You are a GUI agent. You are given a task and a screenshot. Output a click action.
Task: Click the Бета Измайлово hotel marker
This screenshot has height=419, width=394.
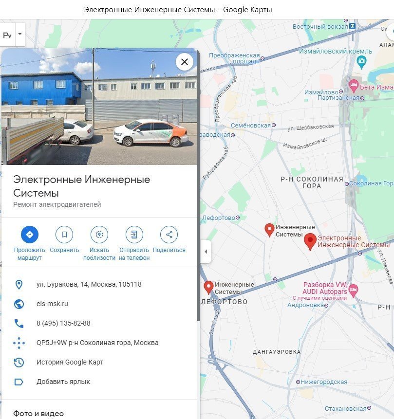click(354, 86)
